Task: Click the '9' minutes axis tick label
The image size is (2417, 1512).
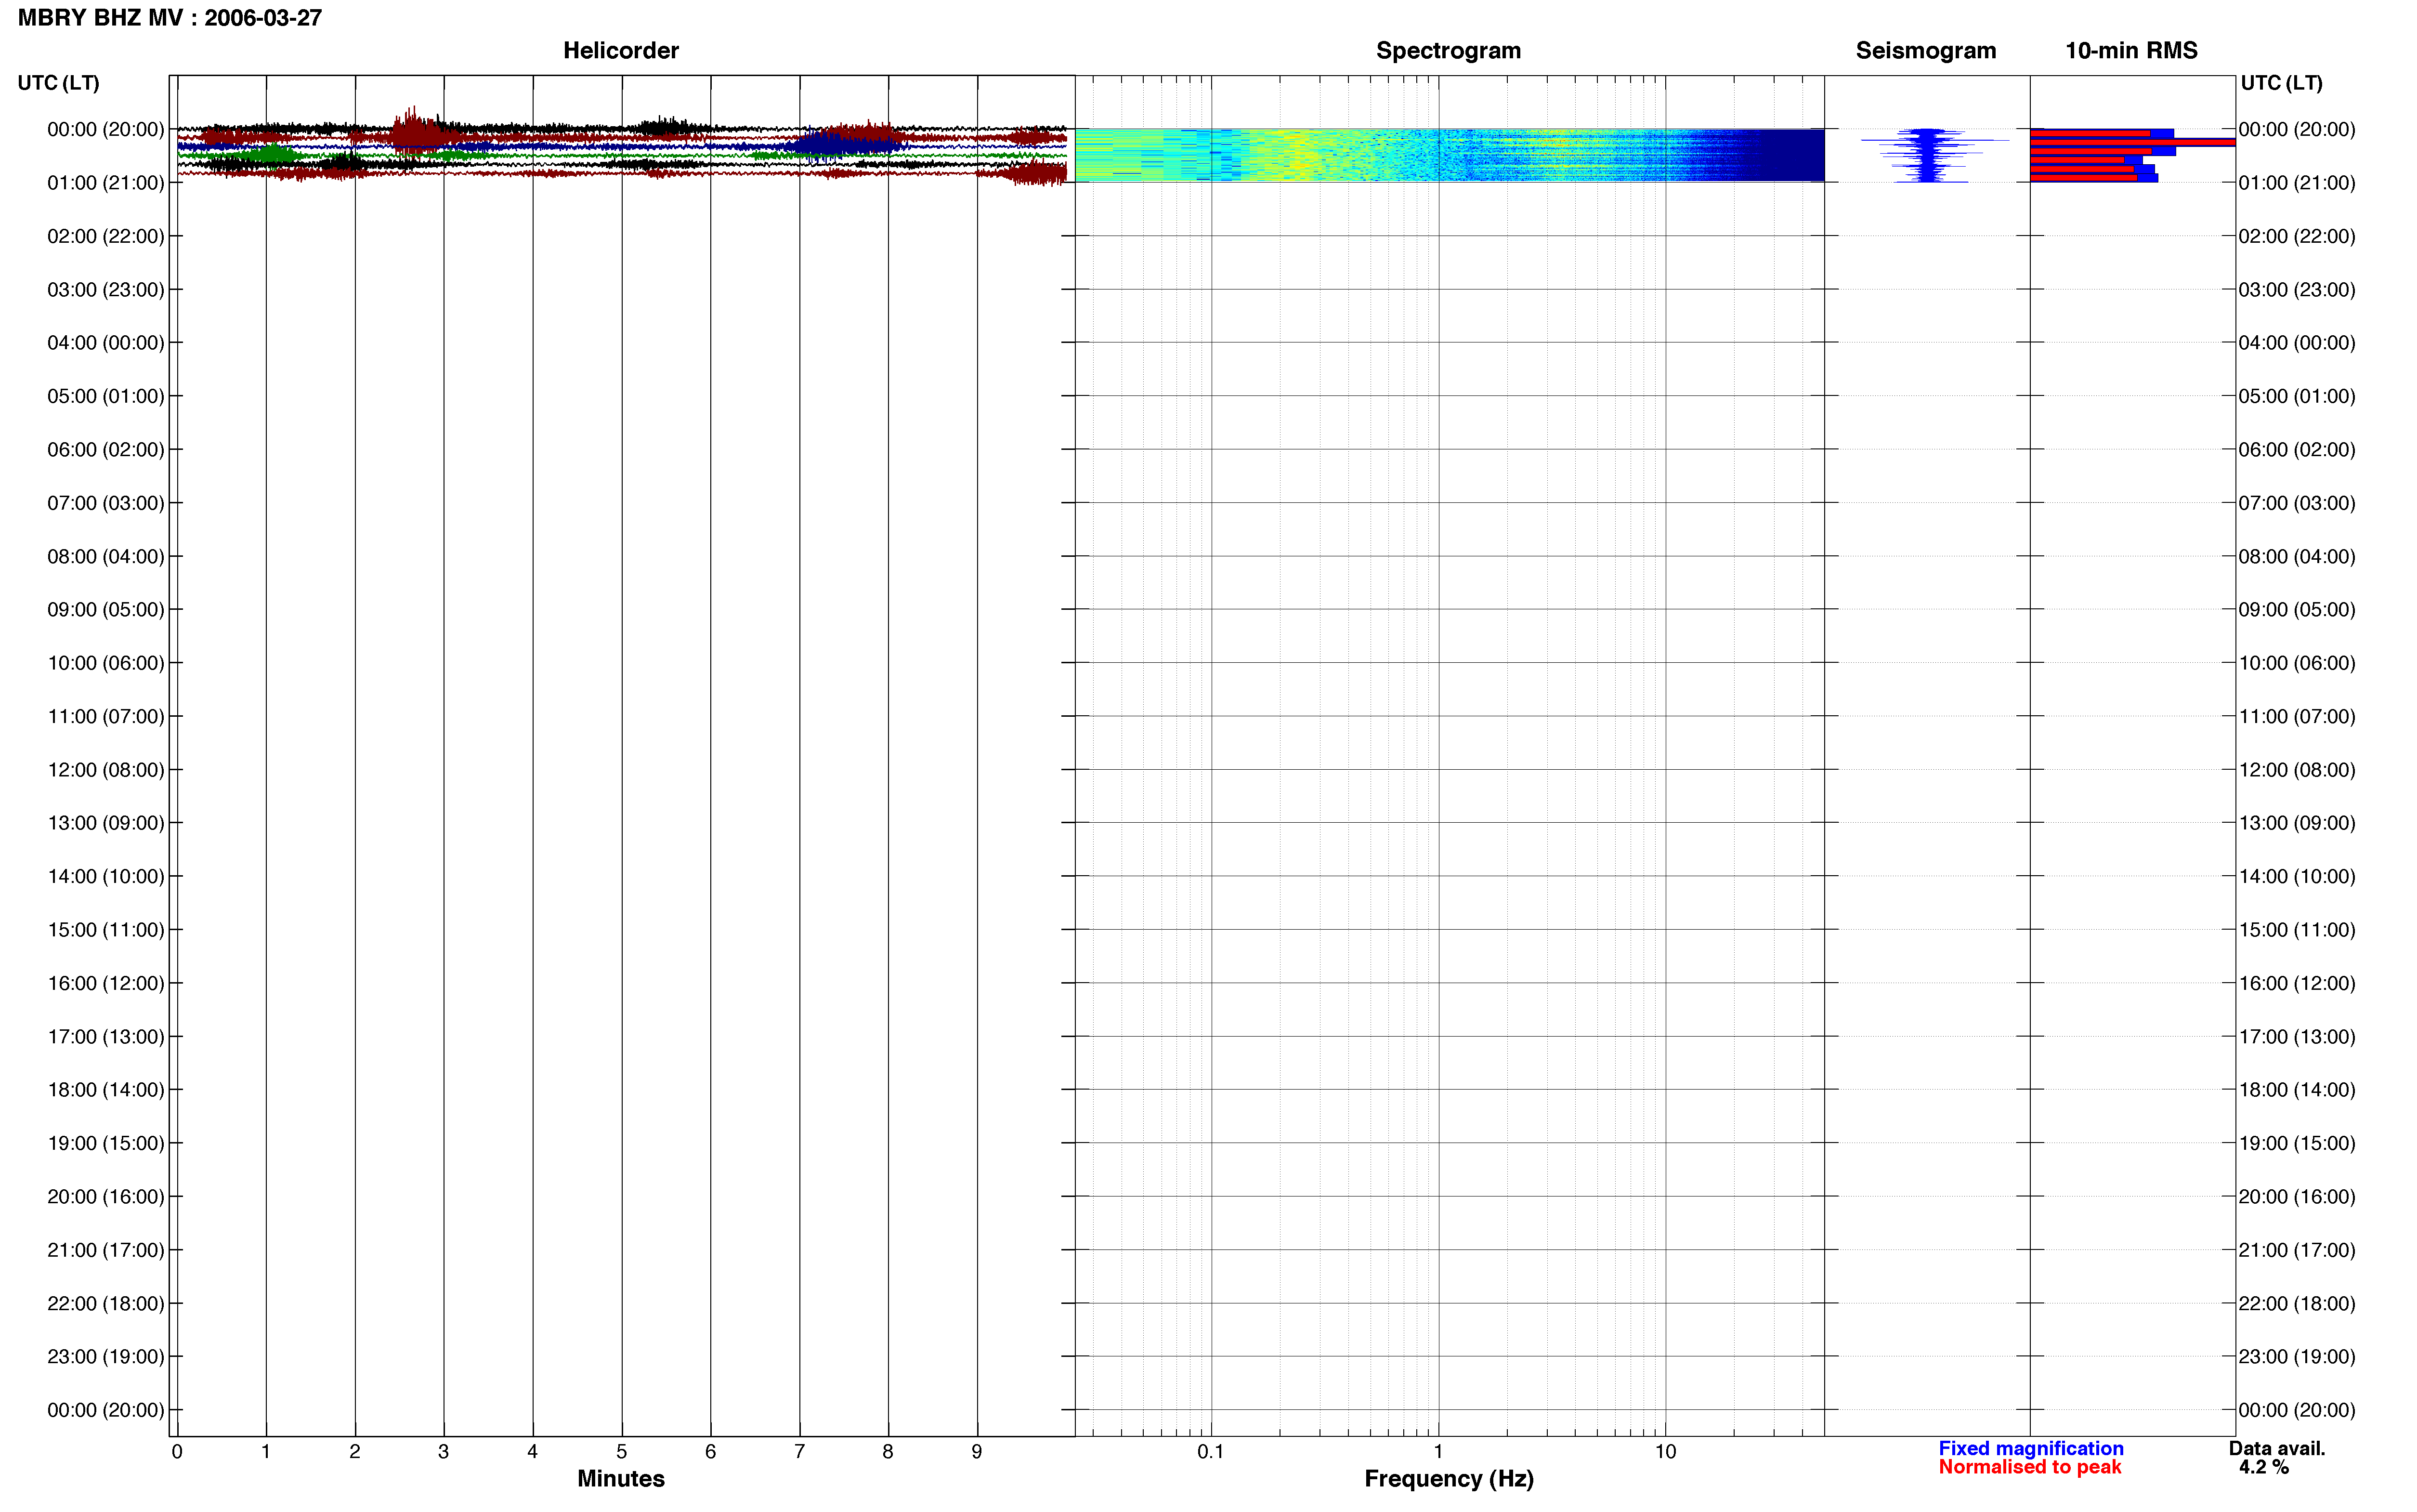Action: tap(977, 1452)
